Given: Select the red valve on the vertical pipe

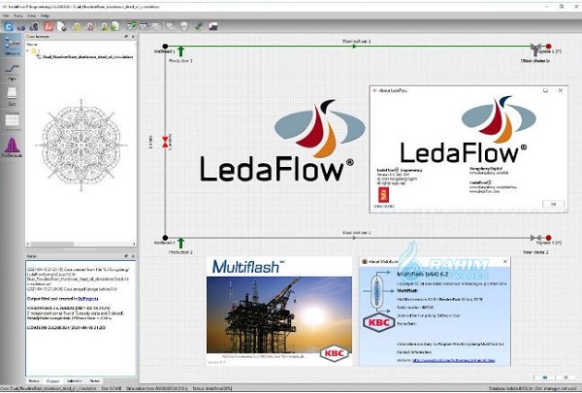Looking at the screenshot, I should [165, 142].
